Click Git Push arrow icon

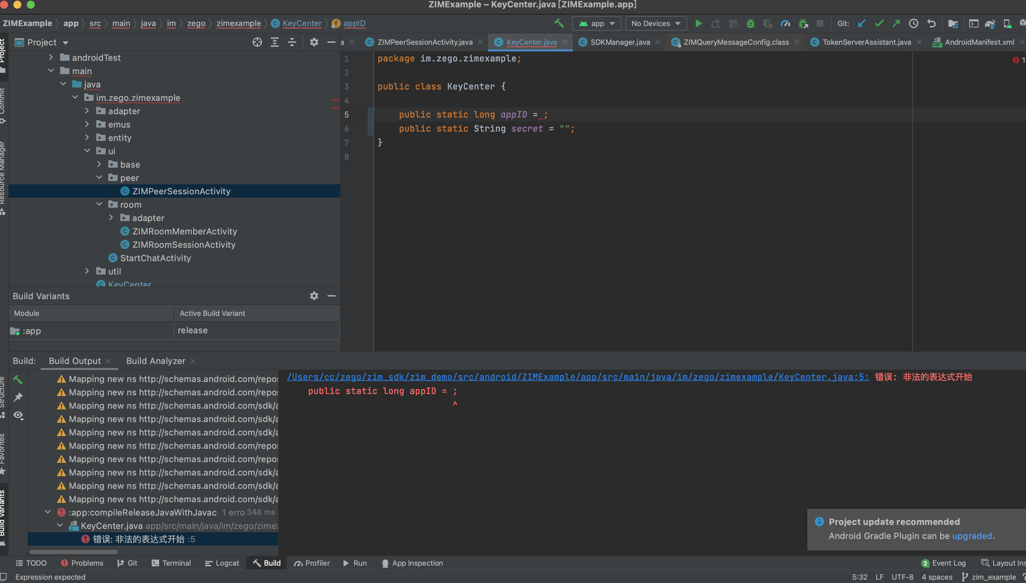(x=896, y=24)
